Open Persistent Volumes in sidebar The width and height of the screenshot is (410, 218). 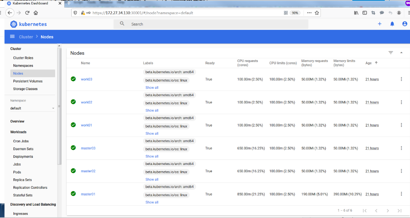coord(28,81)
